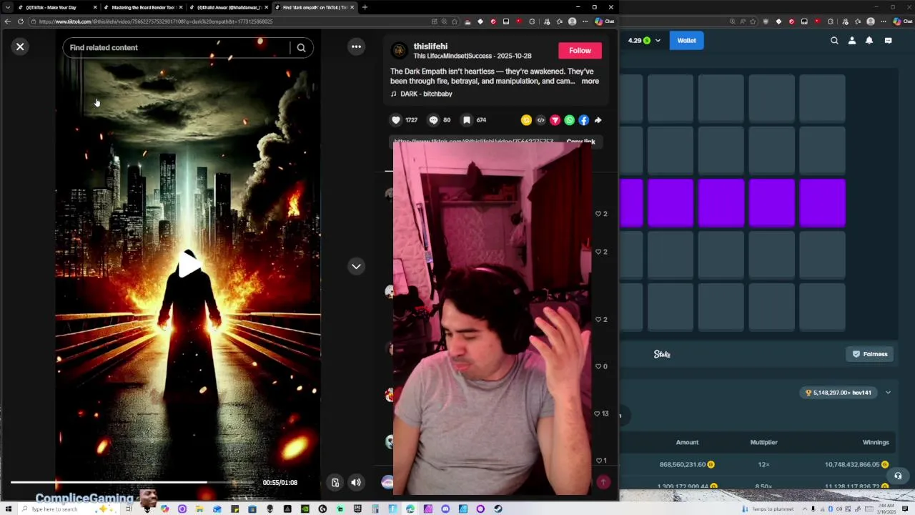Share the video to Facebook
Screen dimensions: 915x515
click(583, 120)
